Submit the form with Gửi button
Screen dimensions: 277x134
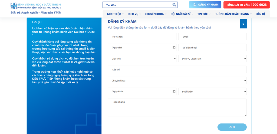232,127
